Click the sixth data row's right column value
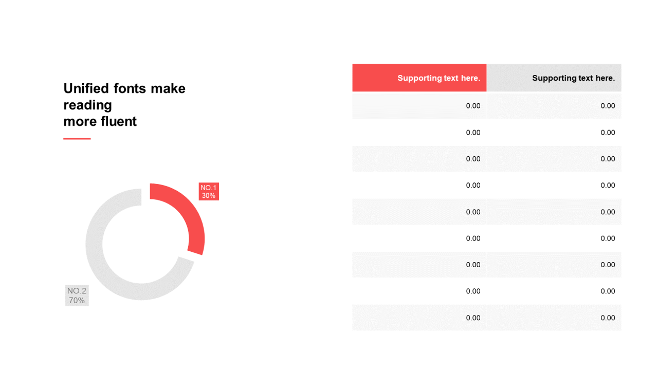 (608, 238)
